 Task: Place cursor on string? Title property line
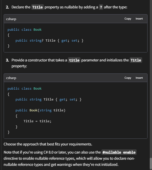[x=49, y=40]
